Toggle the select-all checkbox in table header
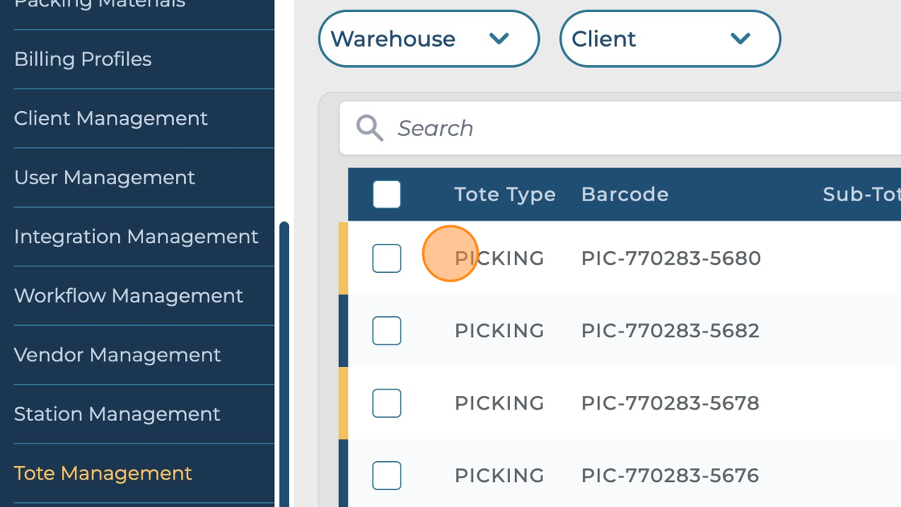 click(x=387, y=195)
